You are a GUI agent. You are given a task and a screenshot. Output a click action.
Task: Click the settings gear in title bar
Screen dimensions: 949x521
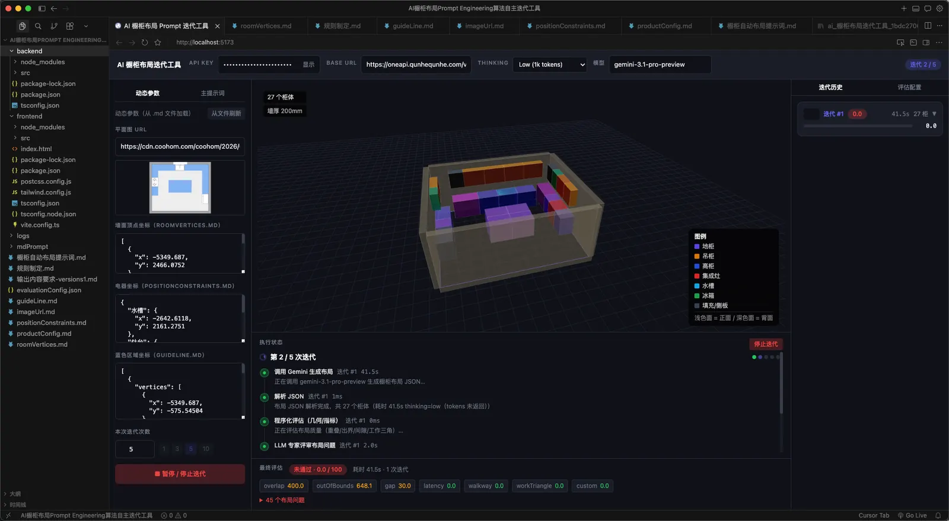pyautogui.click(x=940, y=8)
